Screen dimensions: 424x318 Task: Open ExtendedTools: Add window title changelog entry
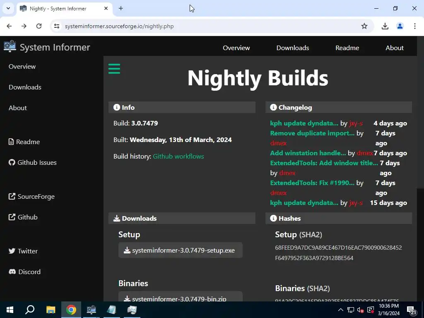point(324,163)
